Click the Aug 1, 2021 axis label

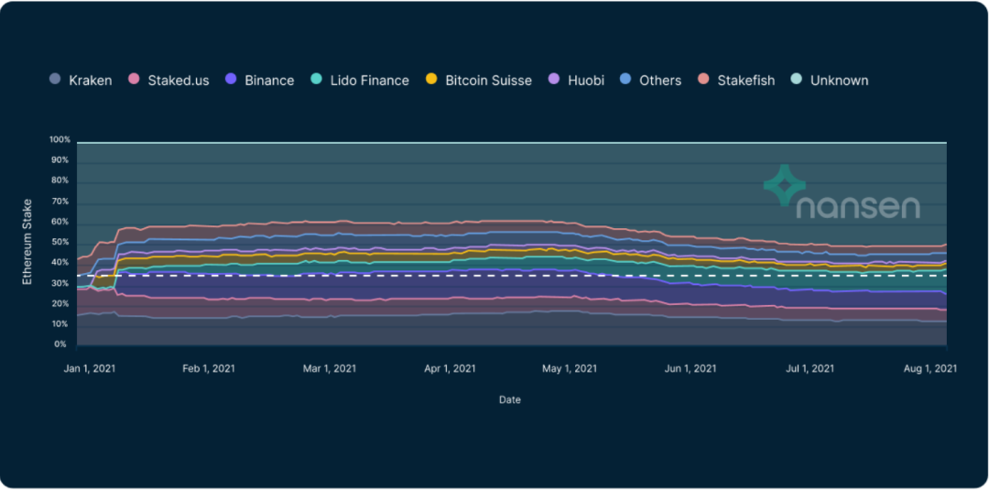coord(930,368)
